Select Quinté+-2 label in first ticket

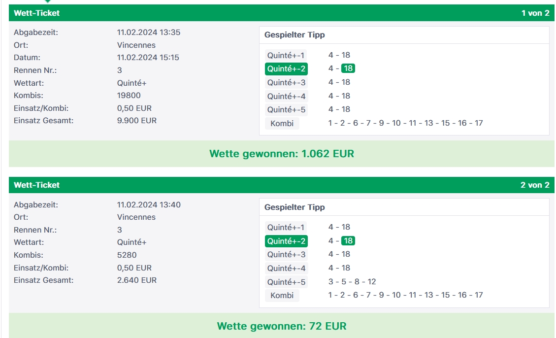click(x=286, y=69)
